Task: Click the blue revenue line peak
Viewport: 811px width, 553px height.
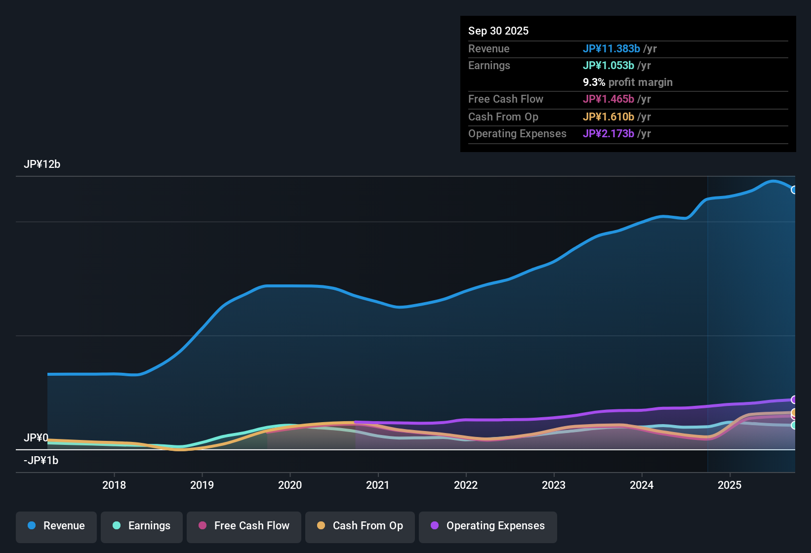Action: tap(773, 182)
